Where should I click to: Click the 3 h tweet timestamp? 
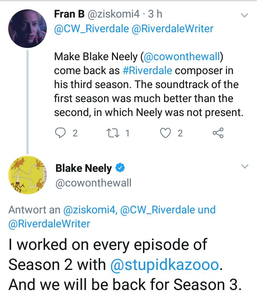point(154,14)
